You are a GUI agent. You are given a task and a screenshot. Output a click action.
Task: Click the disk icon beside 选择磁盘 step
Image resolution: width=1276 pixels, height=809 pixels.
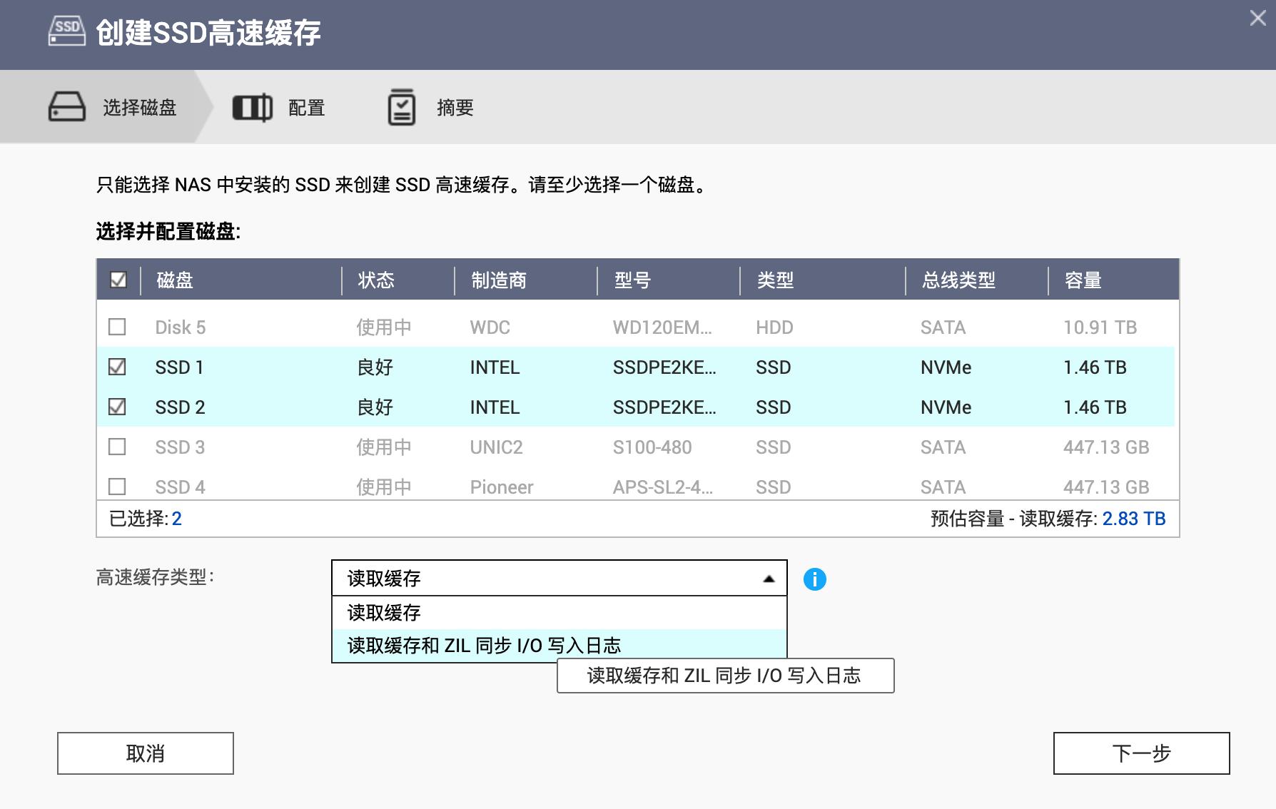point(66,106)
